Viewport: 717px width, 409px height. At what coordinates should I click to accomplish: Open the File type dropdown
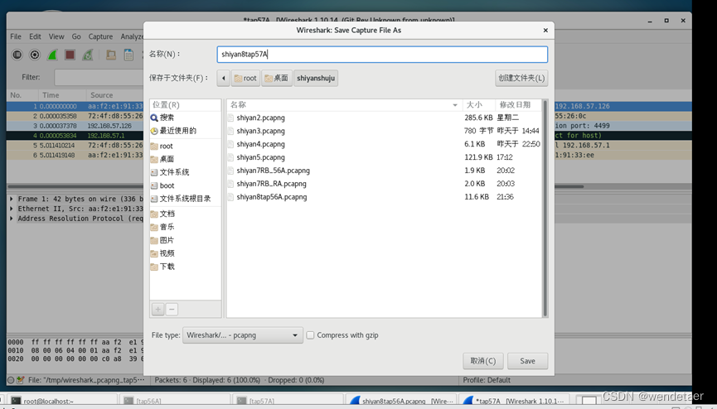(x=242, y=335)
